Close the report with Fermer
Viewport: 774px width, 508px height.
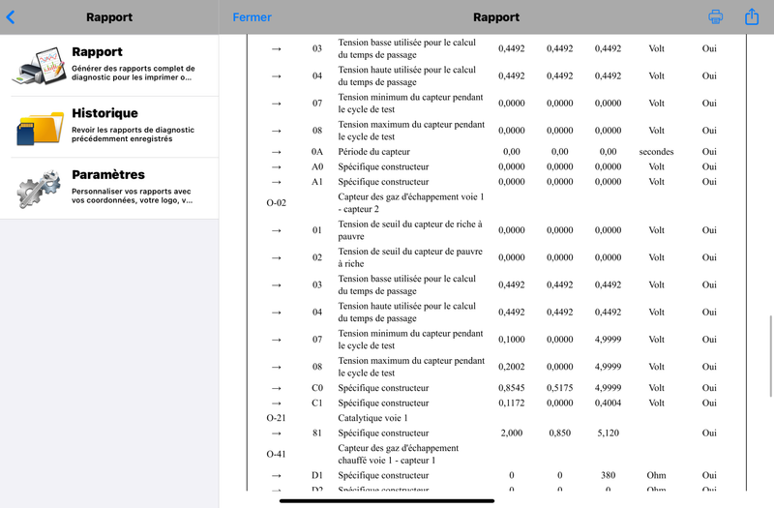252,17
